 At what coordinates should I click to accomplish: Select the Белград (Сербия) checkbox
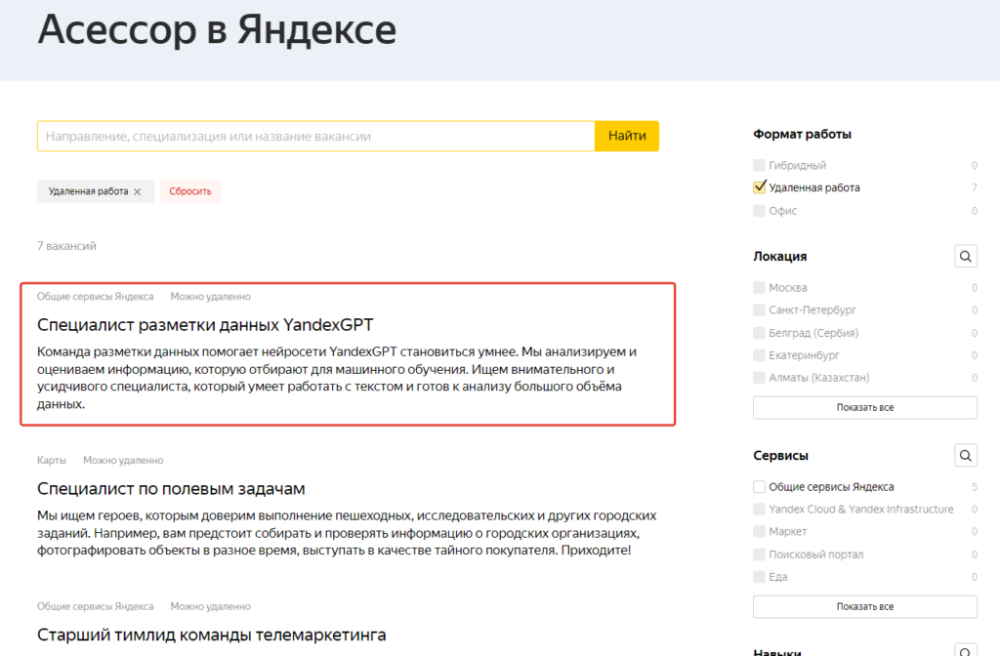click(759, 333)
